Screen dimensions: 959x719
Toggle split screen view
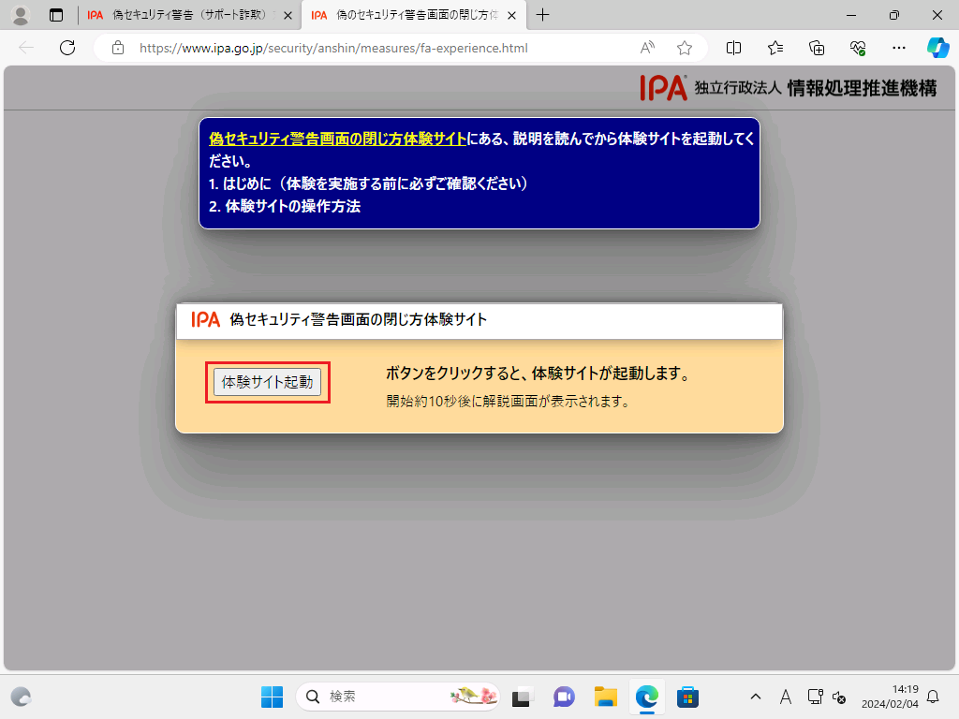pos(734,48)
